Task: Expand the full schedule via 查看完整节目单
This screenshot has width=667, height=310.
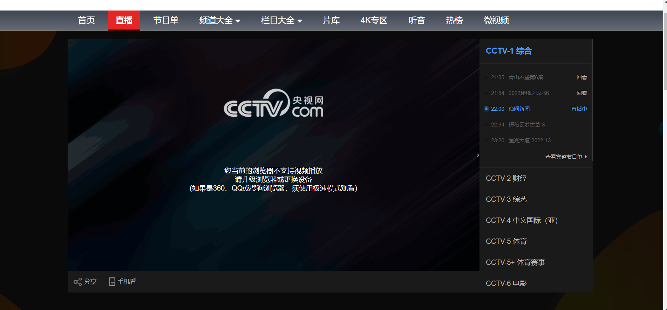Action: click(566, 157)
